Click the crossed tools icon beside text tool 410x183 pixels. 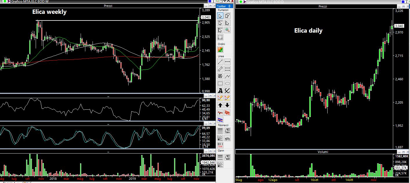pyautogui.click(x=227, y=91)
